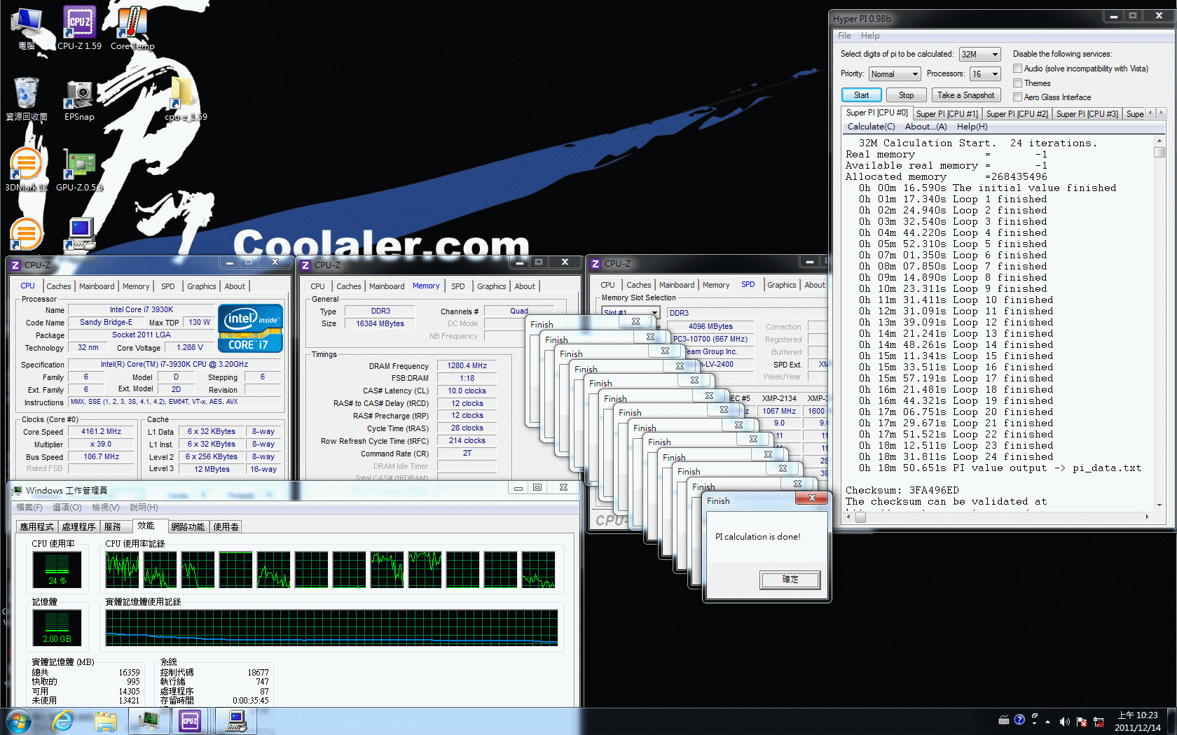1177x735 pixels.
Task: Open Caches tab in the CPU-Z CPU window
Action: click(x=58, y=286)
